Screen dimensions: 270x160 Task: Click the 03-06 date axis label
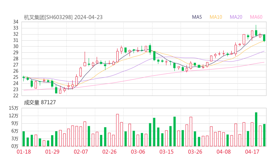point(138,152)
